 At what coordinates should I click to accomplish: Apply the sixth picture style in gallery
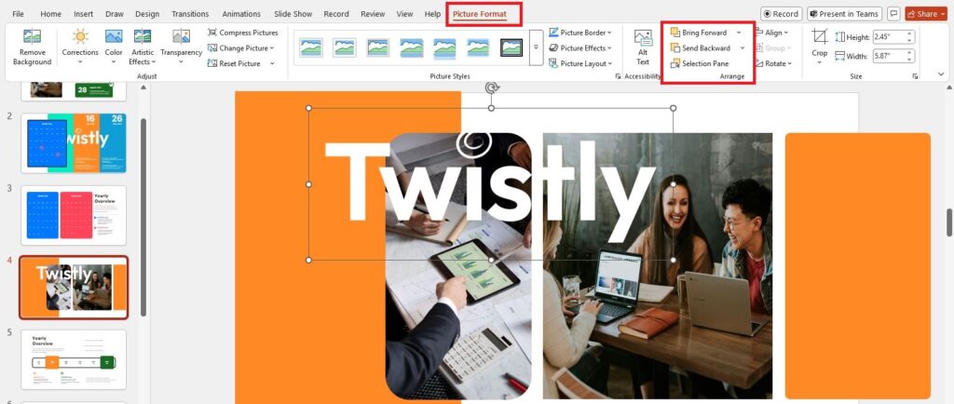click(478, 47)
